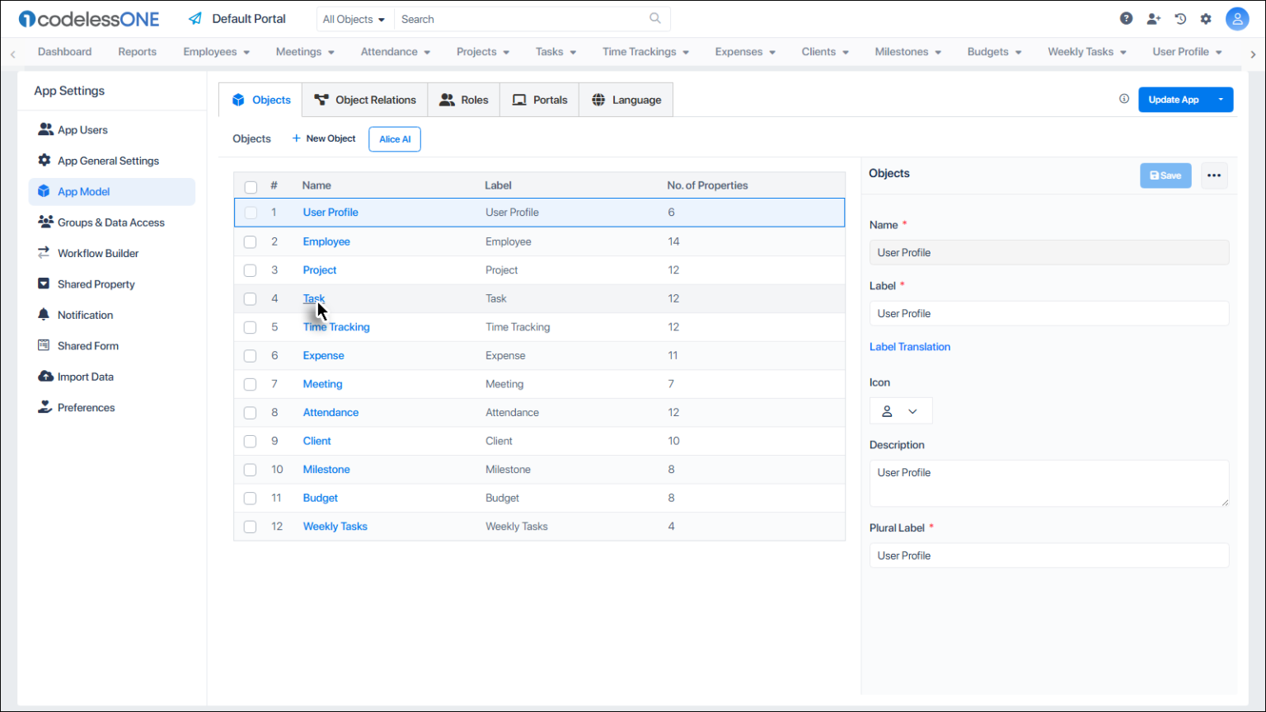Open the object Icon picker dropdown
The image size is (1266, 712).
point(900,411)
